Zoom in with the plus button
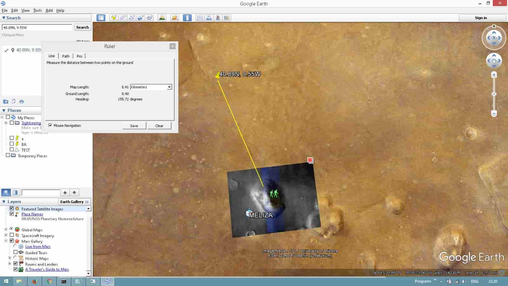Screen dimensions: 508x286 coord(494,75)
